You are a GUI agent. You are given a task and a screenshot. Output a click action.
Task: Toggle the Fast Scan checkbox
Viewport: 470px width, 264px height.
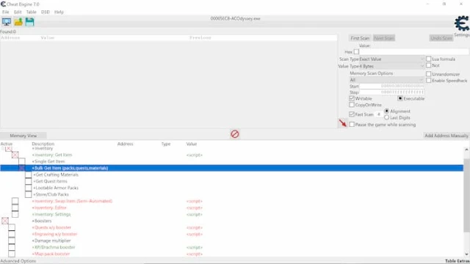click(352, 114)
